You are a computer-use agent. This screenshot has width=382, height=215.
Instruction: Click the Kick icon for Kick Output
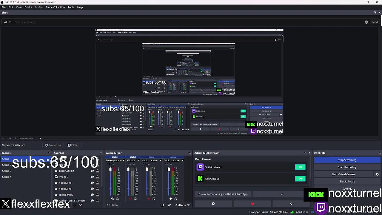pyautogui.click(x=200, y=179)
